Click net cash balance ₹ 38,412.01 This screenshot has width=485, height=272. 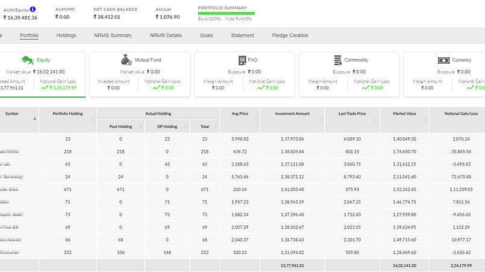pos(107,17)
